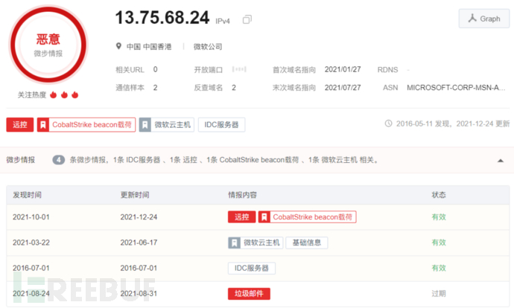Click the 基础信息 tag in the 2021-03-22 row
514x308 pixels.
pyautogui.click(x=306, y=243)
